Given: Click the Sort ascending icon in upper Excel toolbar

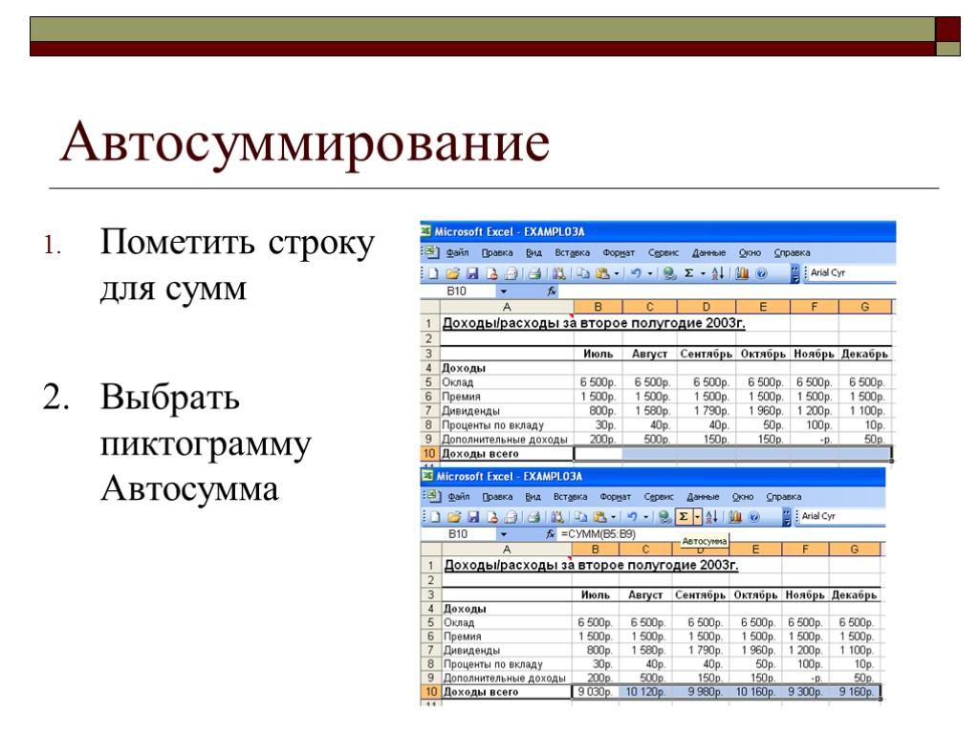Looking at the screenshot, I should coord(717,273).
